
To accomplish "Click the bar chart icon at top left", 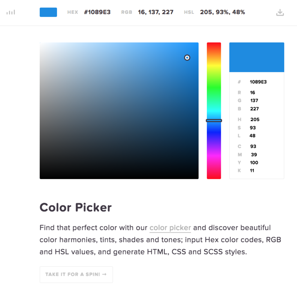I will [11, 13].
